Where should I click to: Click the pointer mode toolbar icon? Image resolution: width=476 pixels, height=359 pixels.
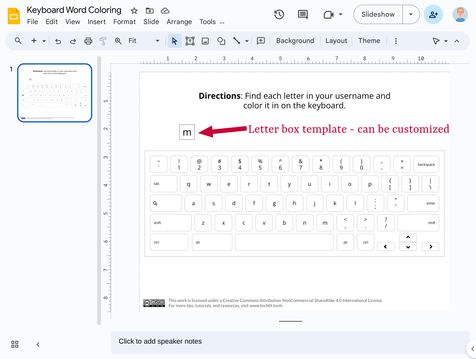(x=436, y=41)
